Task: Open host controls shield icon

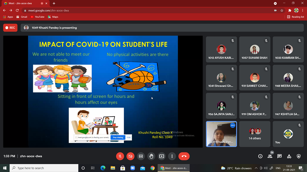Action: coord(299,156)
